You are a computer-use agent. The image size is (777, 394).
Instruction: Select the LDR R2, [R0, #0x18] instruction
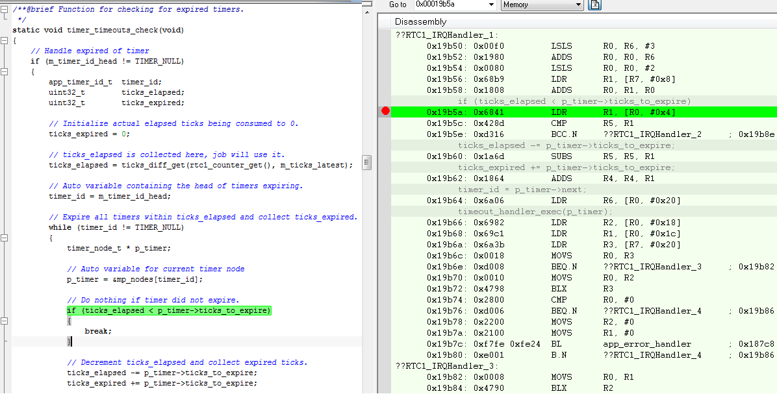tap(584, 222)
